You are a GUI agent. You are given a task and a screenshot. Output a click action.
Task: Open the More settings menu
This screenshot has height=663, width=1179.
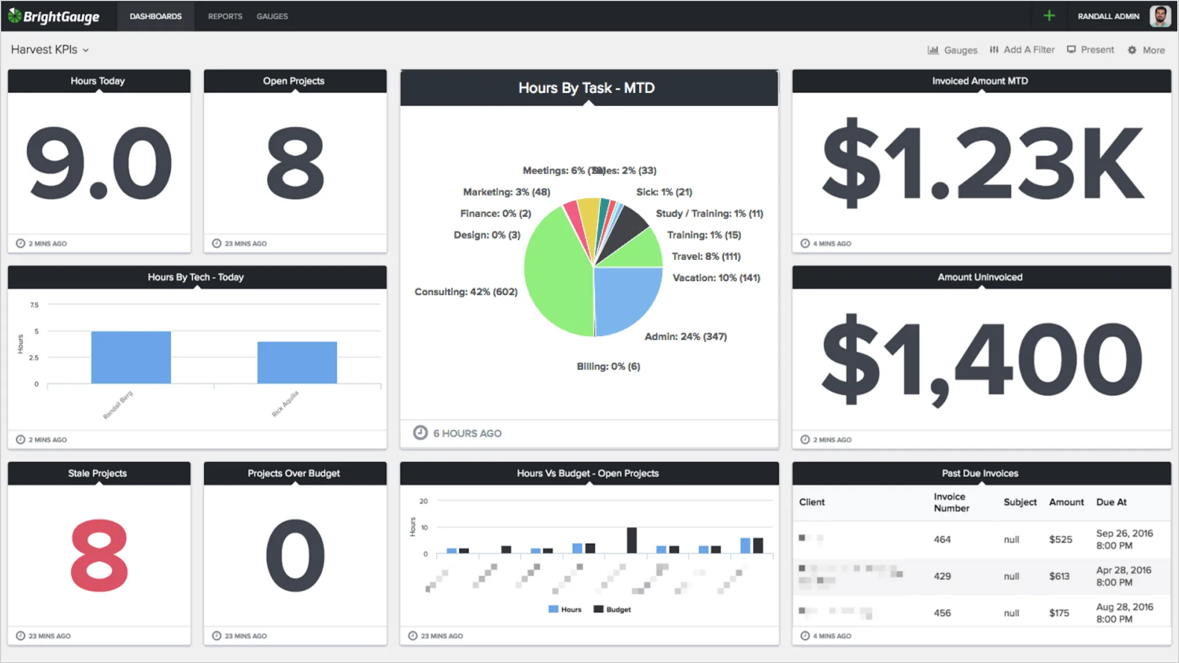(x=1146, y=50)
